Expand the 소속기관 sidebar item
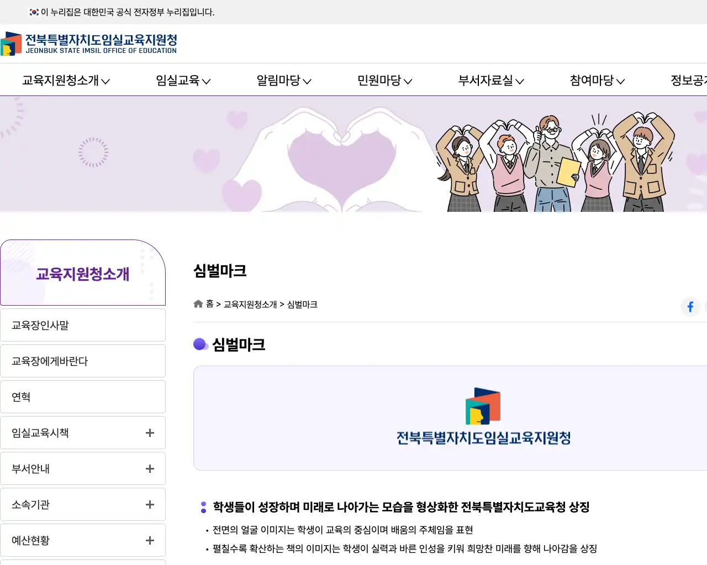This screenshot has width=707, height=565. (x=149, y=504)
